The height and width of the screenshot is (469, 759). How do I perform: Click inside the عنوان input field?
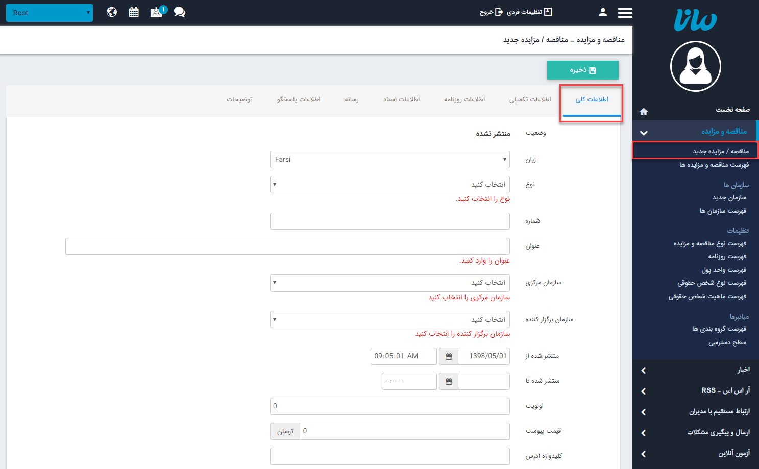[x=287, y=246]
